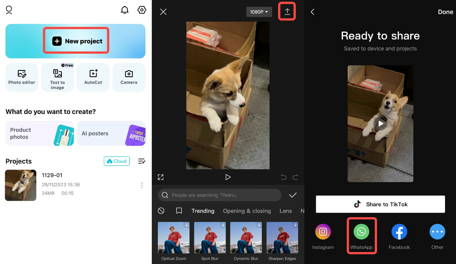Redo the last edit
The height and width of the screenshot is (264, 456).
point(296,177)
